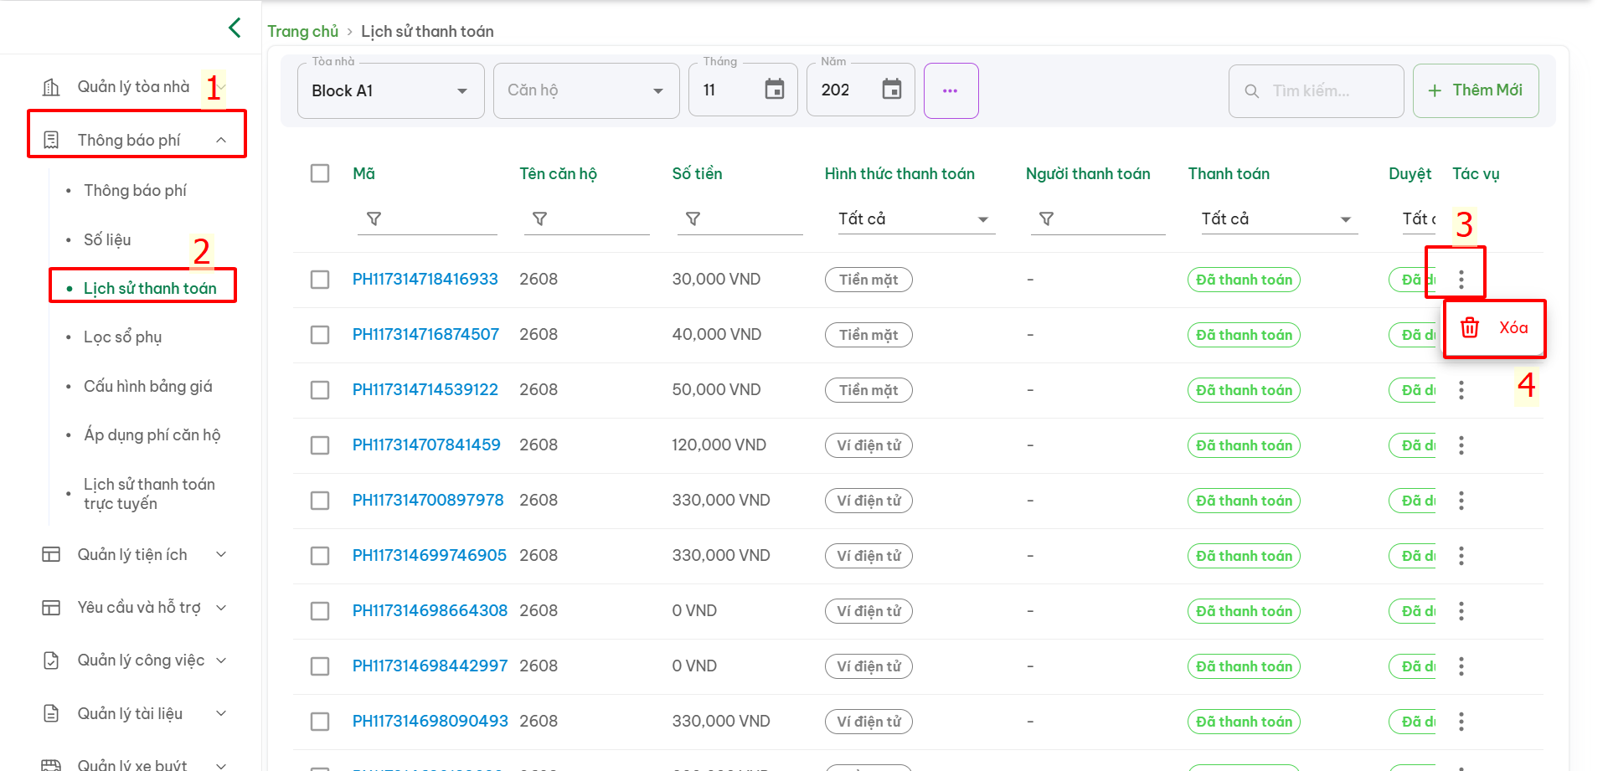Viewport: 1608px width, 771px height.
Task: Check the row PH117314699746905 checkbox
Action: click(320, 556)
